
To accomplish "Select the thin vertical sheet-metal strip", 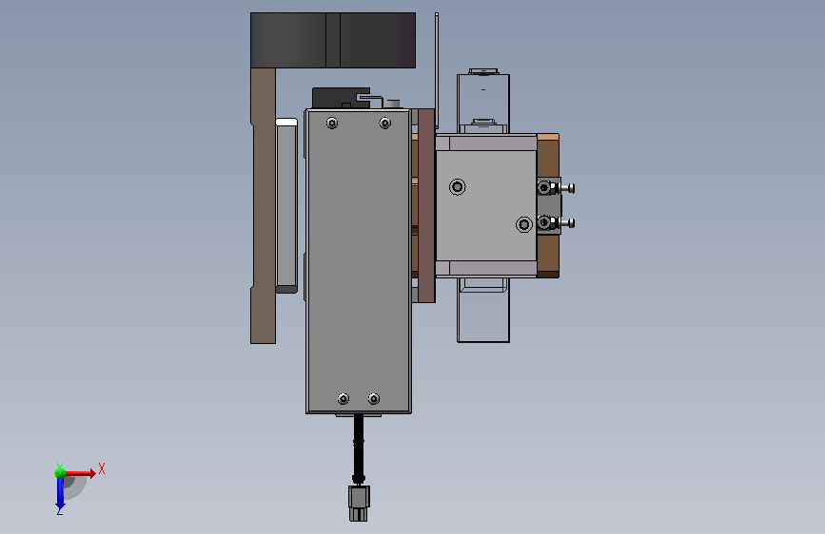I will click(437, 71).
